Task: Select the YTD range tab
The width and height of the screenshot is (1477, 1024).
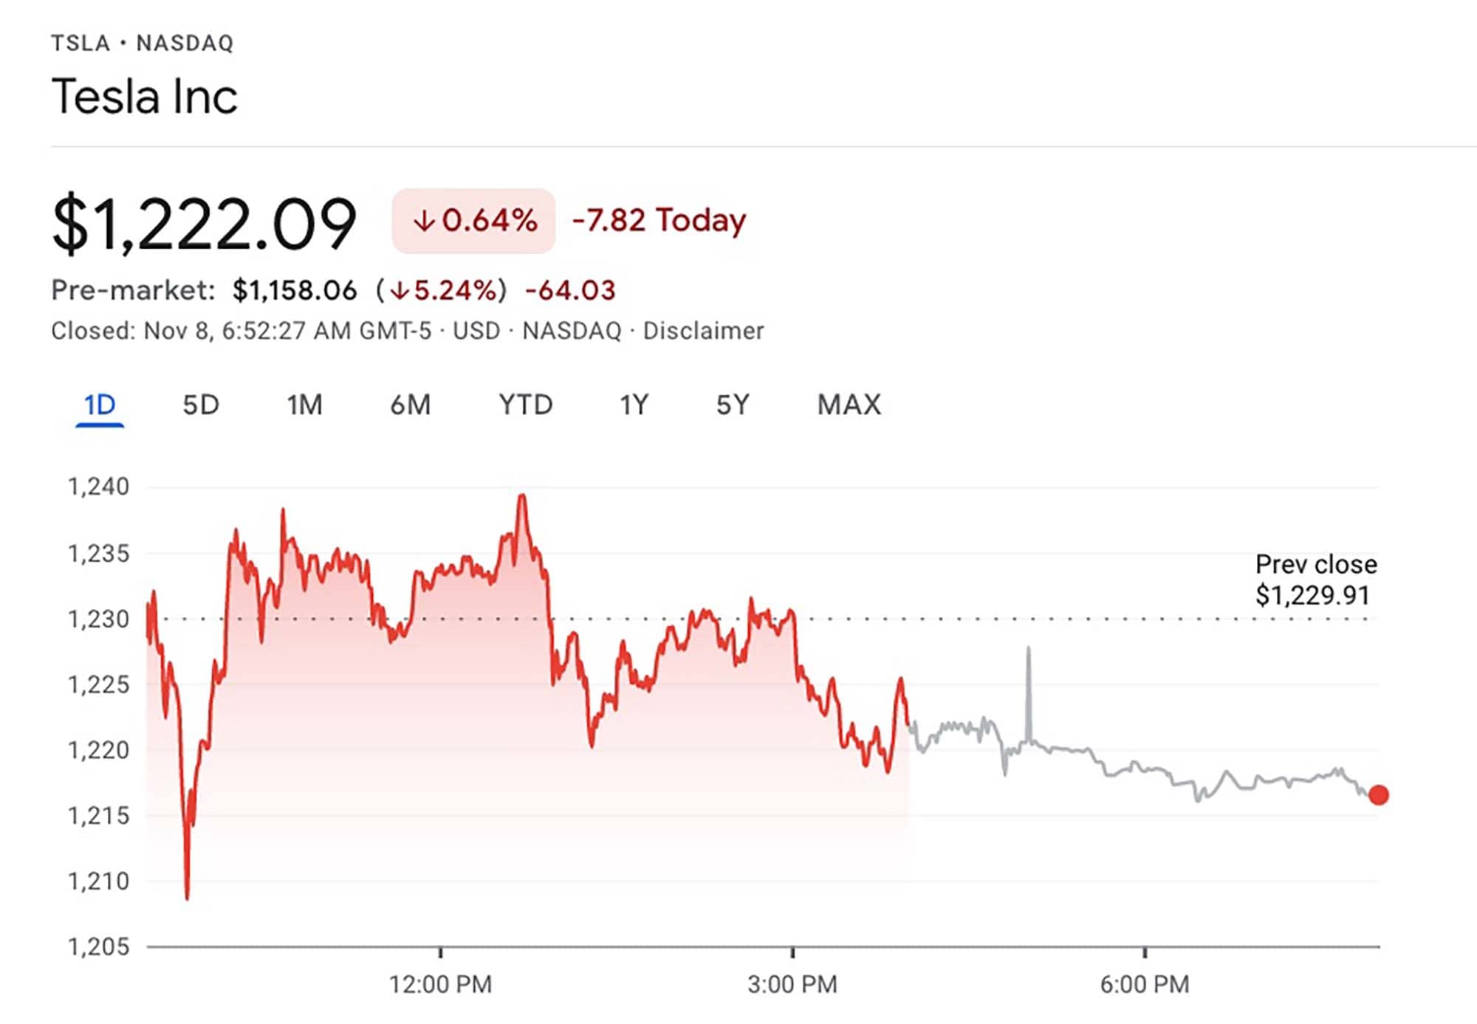Action: pos(525,405)
